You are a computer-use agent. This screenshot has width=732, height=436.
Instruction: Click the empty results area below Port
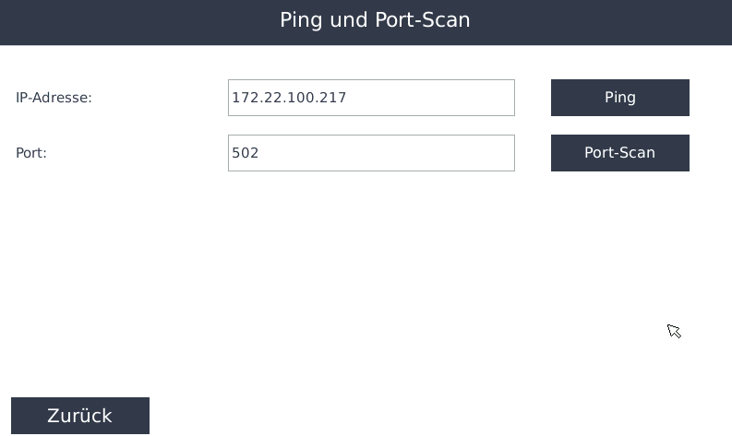[369, 277]
